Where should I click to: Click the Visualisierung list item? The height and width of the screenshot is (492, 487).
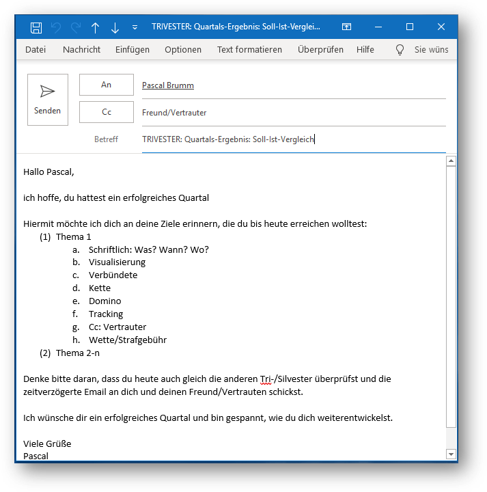[117, 262]
